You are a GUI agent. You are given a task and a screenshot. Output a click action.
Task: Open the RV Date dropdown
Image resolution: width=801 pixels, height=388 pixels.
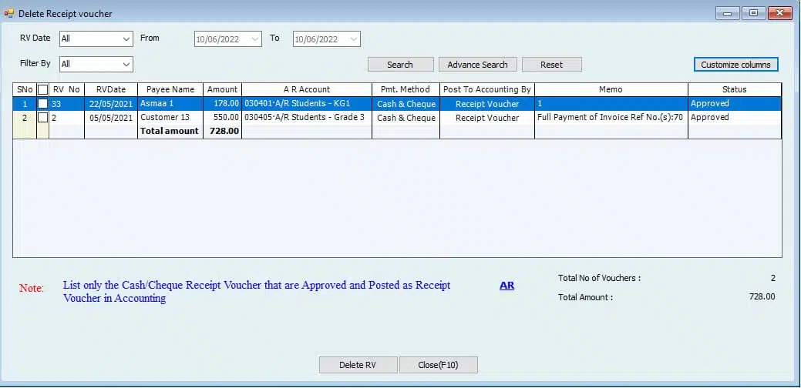click(x=126, y=38)
